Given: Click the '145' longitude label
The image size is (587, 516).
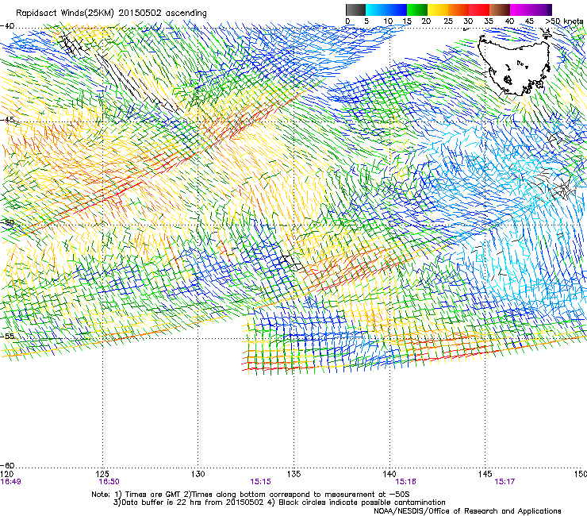Looking at the screenshot, I should point(485,474).
